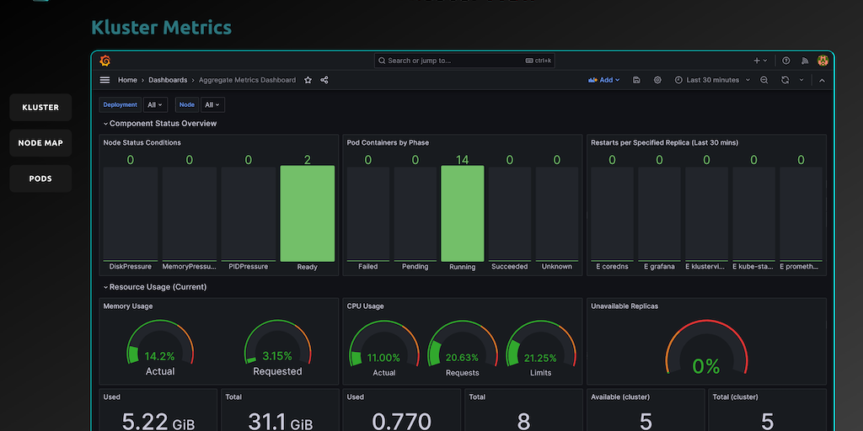The image size is (863, 431).
Task: Click the Grafana logo icon
Action: [105, 61]
